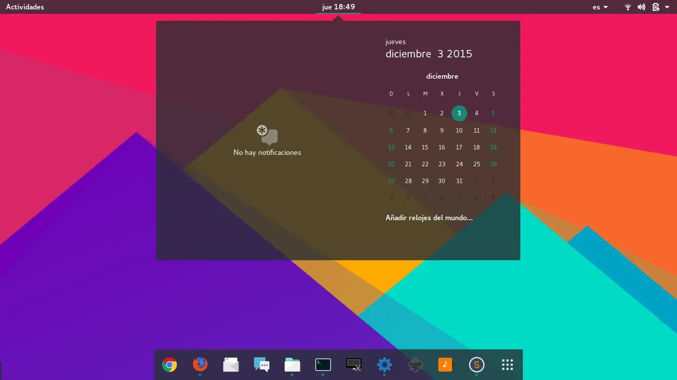The width and height of the screenshot is (677, 380).
Task: Click Sunday December 20
Action: click(x=391, y=164)
